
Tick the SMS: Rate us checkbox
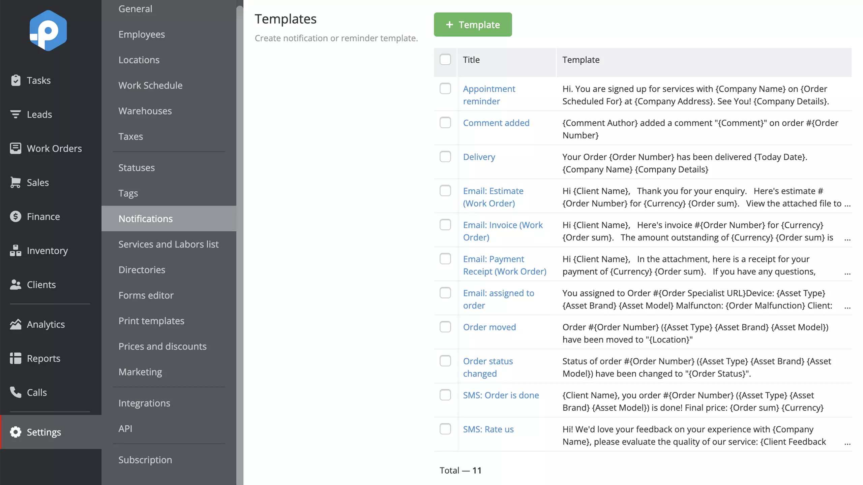445,429
